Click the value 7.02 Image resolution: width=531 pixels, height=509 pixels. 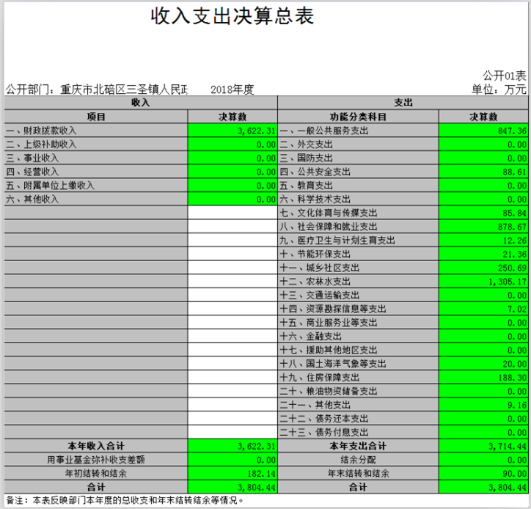[x=517, y=310]
